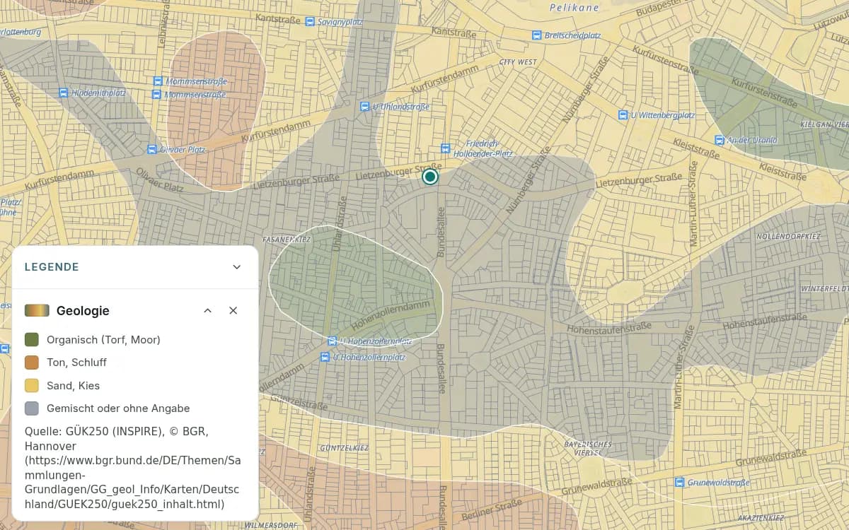The image size is (849, 530).
Task: Click the 'U Uhlandstraße' station name
Action: click(400, 107)
